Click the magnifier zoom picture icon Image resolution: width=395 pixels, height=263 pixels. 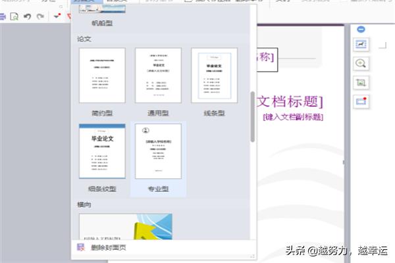pyautogui.click(x=361, y=63)
